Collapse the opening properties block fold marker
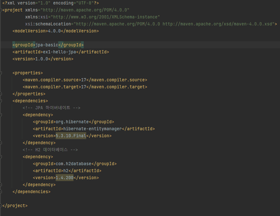Viewport: 280px width, 216px height. (1, 73)
